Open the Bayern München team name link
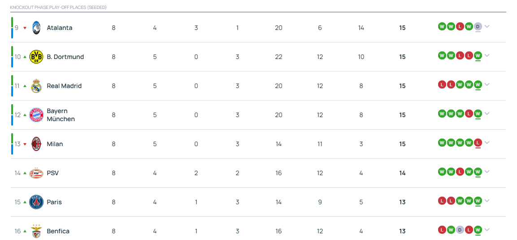This screenshot has width=517, height=240. click(x=61, y=115)
